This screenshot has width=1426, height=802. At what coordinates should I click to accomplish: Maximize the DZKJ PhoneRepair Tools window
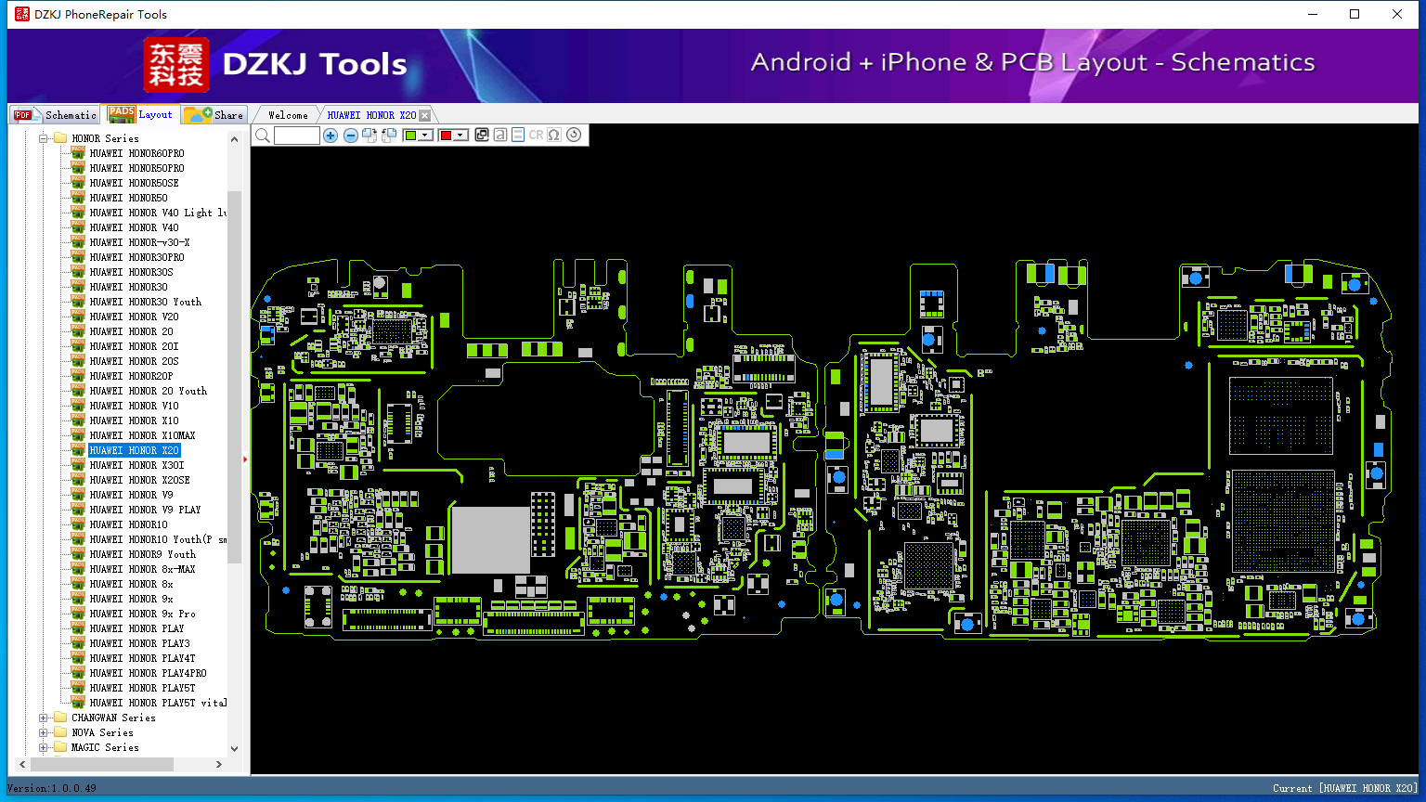point(1355,14)
